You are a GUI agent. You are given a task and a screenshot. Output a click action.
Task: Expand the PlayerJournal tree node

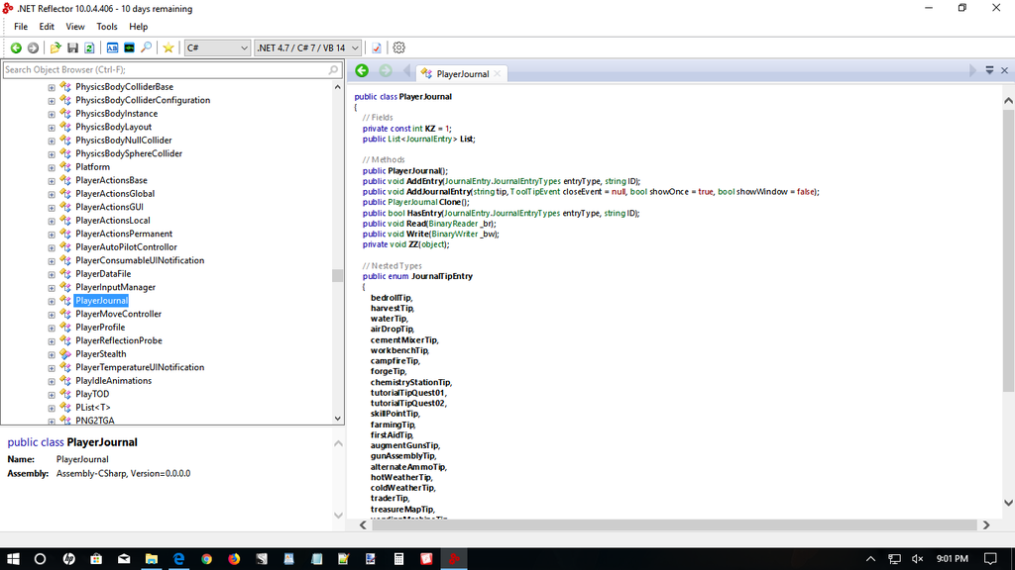[52, 301]
